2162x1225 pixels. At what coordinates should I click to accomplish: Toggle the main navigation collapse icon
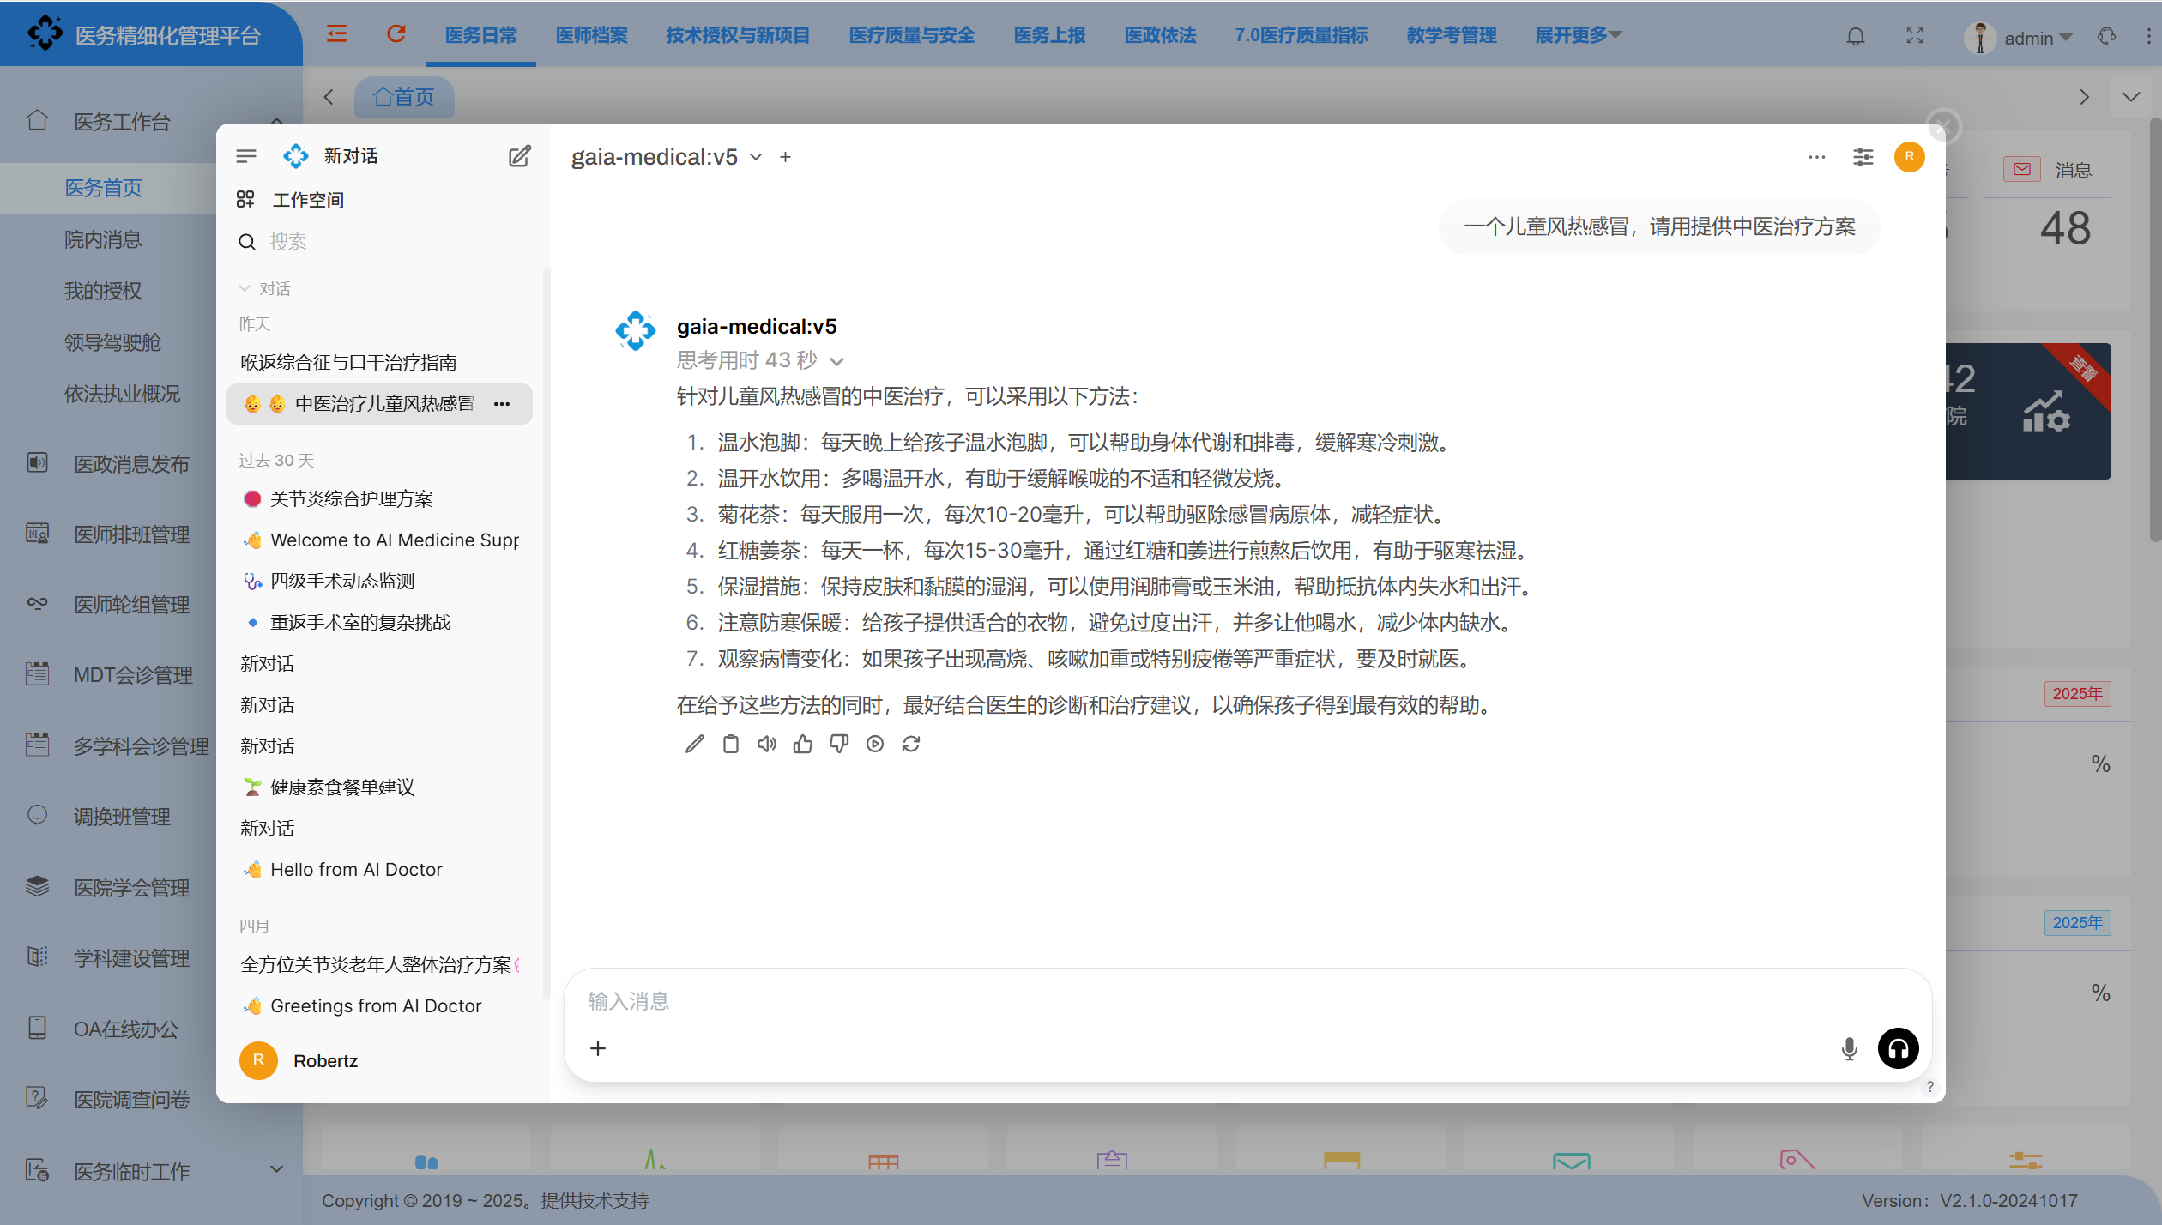point(336,34)
